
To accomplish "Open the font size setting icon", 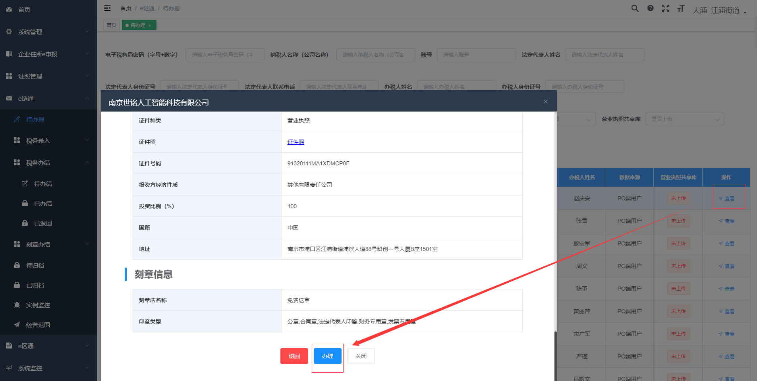I will [x=681, y=8].
